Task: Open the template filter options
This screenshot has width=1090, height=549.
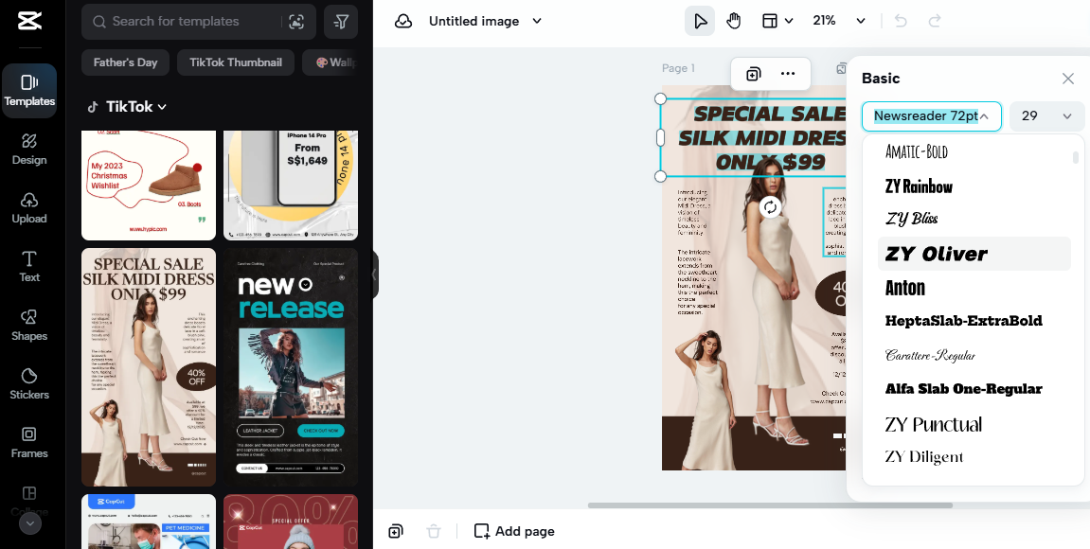Action: [341, 22]
